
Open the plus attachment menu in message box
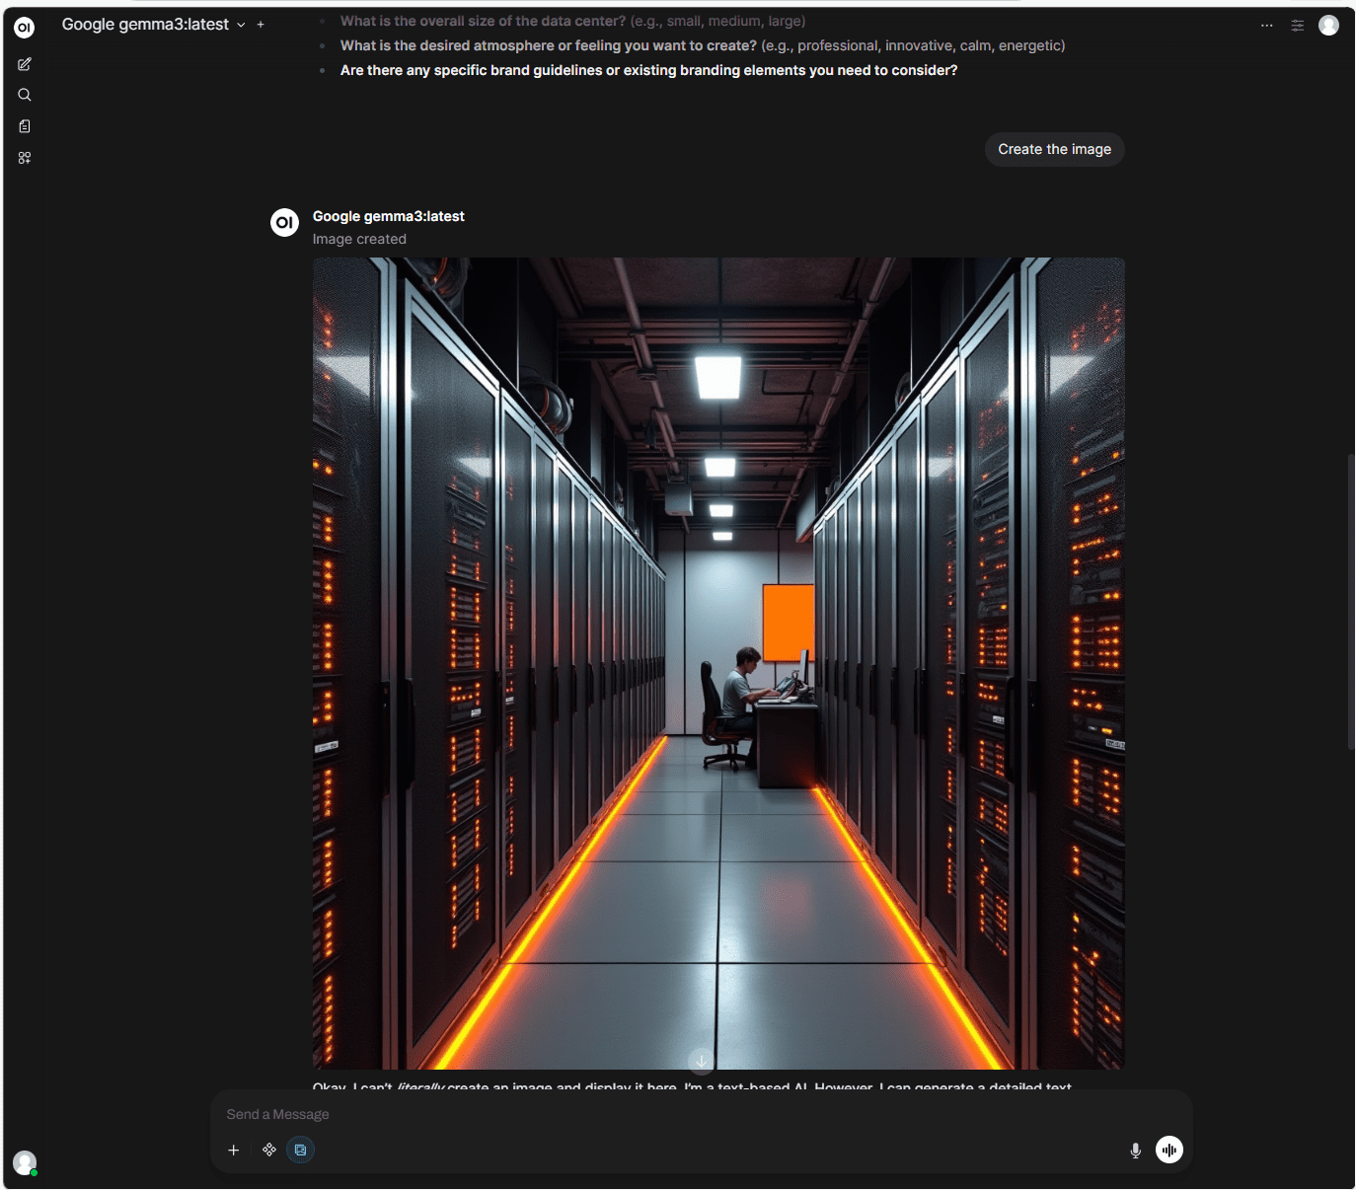click(234, 1150)
